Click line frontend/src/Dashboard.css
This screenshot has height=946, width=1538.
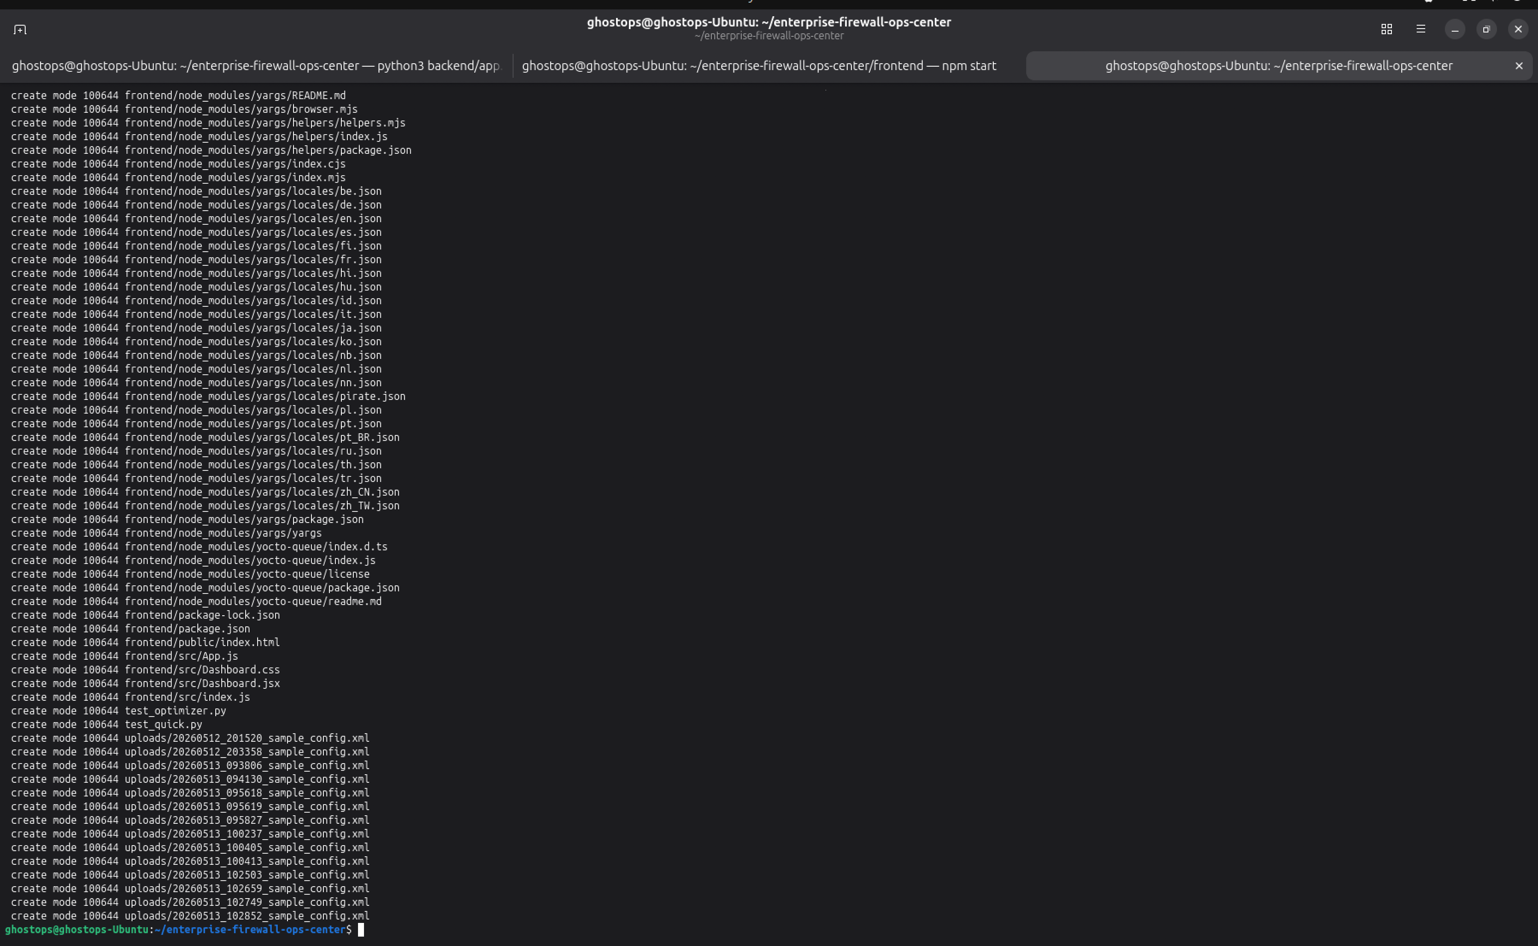[x=146, y=670]
